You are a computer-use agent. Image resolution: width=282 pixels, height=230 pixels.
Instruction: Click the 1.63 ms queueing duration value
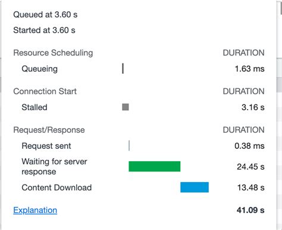250,69
